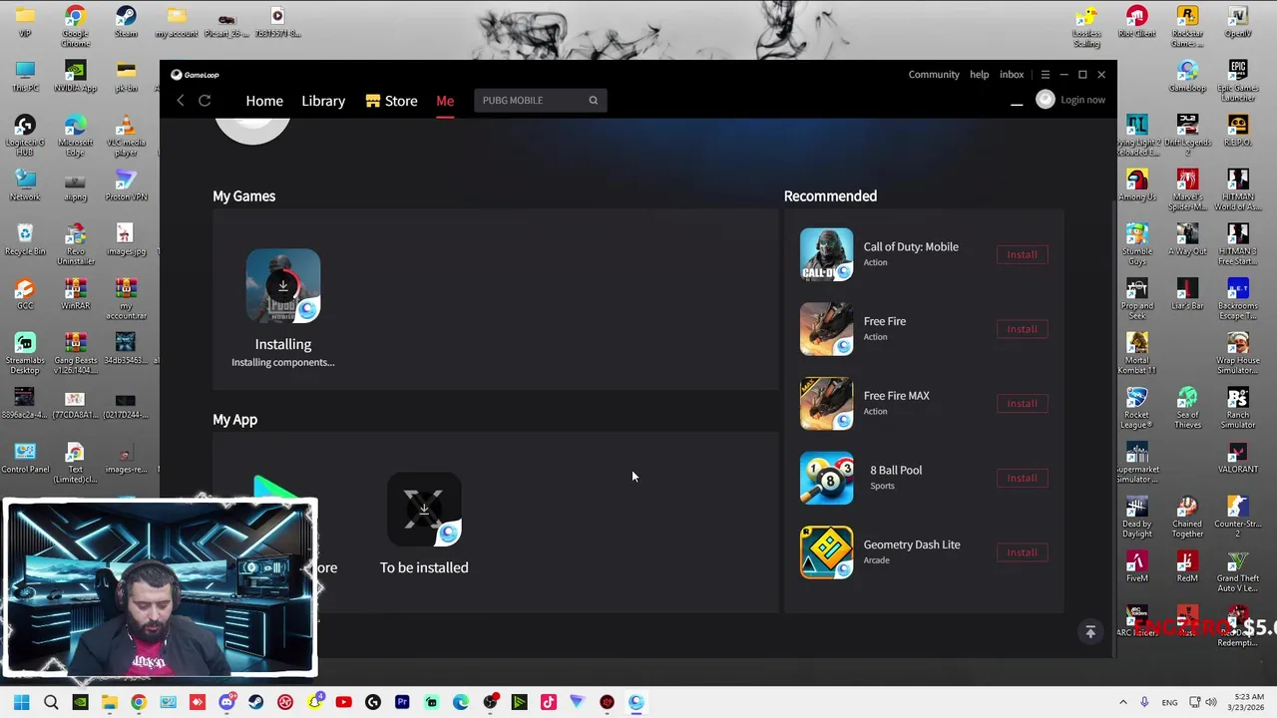The width and height of the screenshot is (1277, 718).
Task: Install Free Fire MAX
Action: [x=1022, y=403]
